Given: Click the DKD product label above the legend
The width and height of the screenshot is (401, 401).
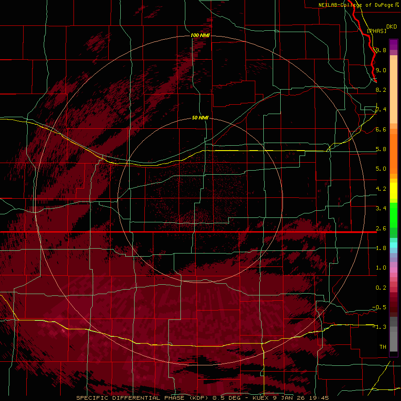Looking at the screenshot, I should pyautogui.click(x=391, y=27).
